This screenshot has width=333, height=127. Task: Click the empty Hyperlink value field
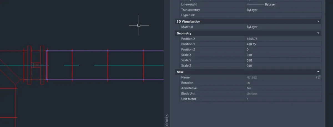point(283,15)
